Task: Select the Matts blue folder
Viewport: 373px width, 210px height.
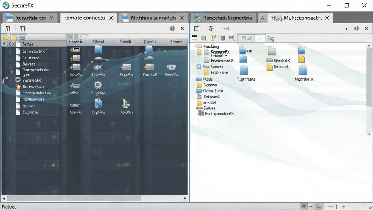Action: [204, 79]
